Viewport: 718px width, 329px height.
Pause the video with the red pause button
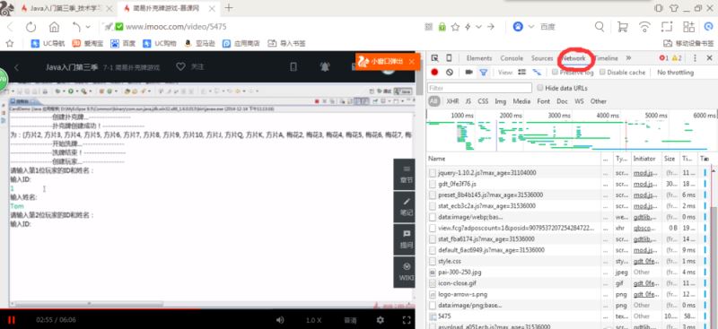point(12,320)
